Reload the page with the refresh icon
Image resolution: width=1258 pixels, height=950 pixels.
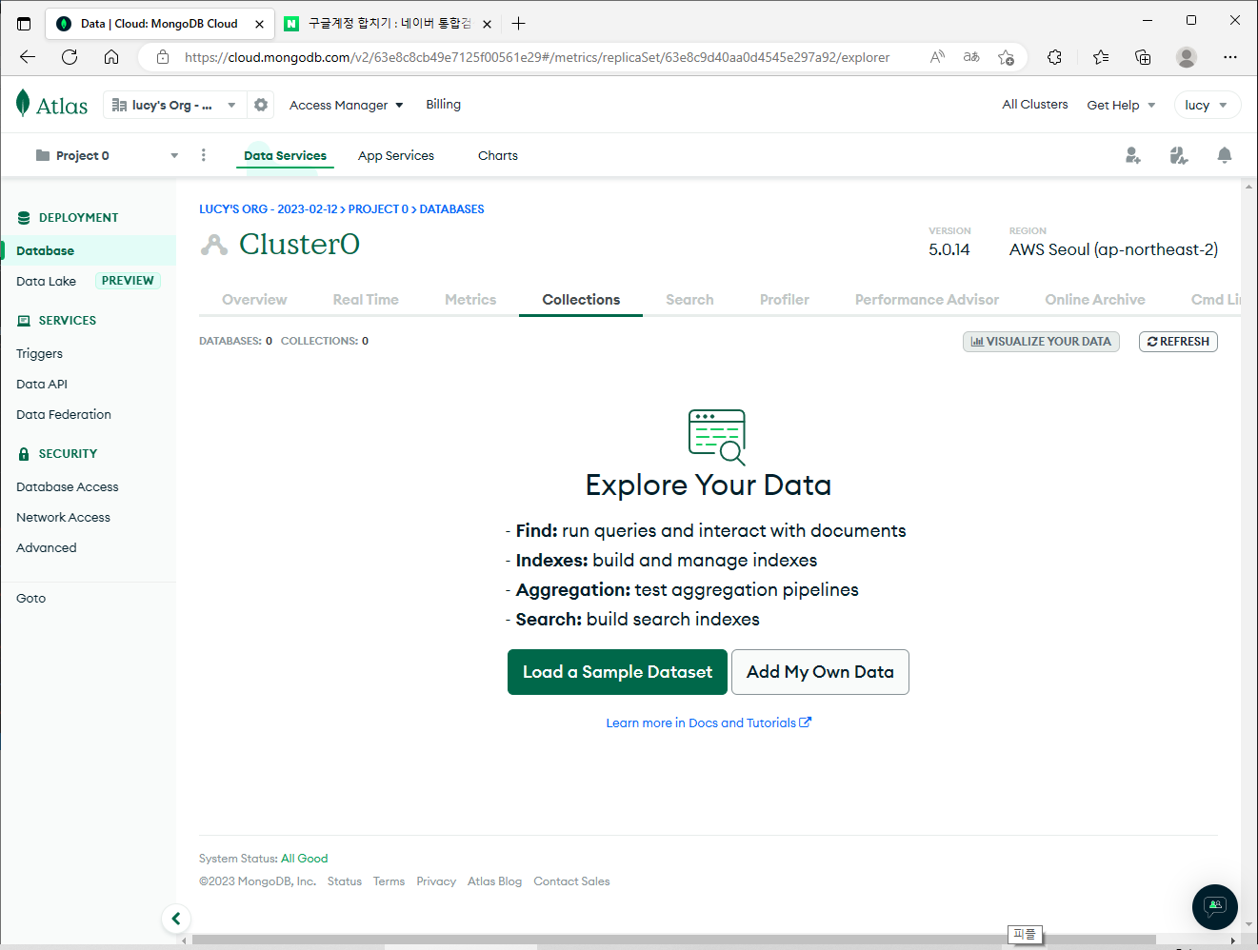[70, 57]
